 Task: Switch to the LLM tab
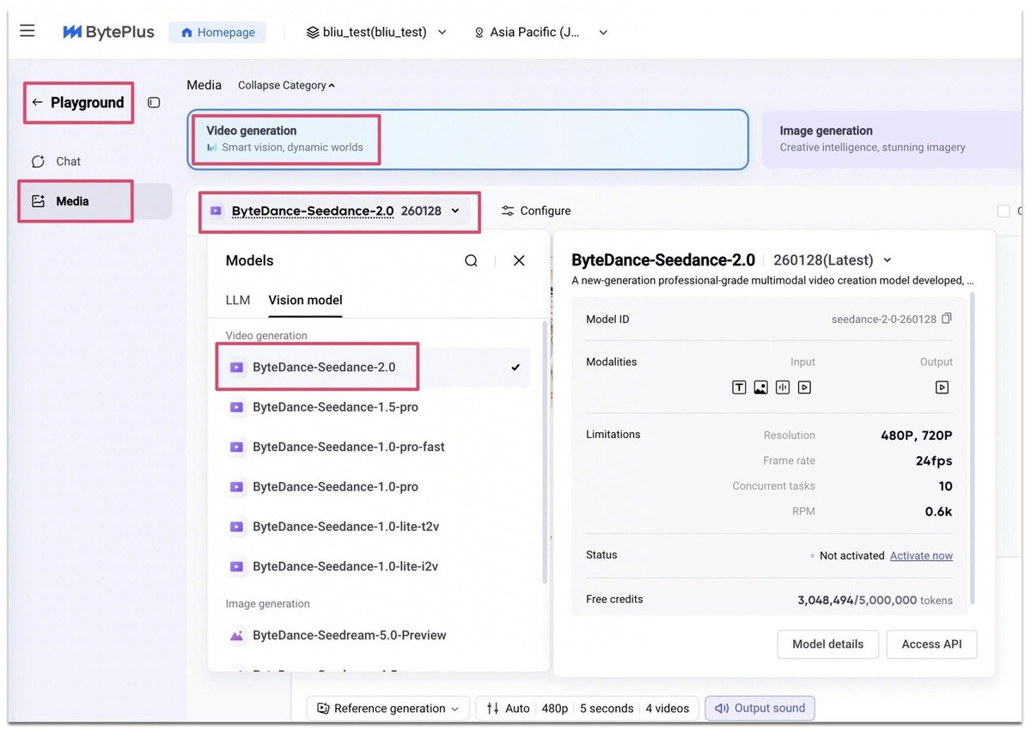click(x=238, y=300)
